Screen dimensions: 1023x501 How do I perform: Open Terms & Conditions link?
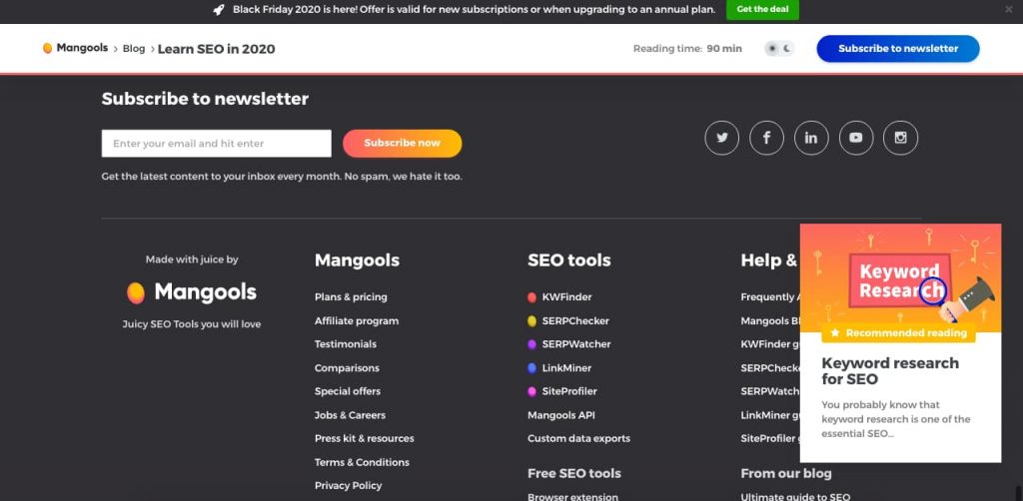pyautogui.click(x=362, y=462)
